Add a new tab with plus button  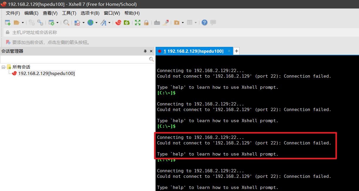tap(236, 51)
